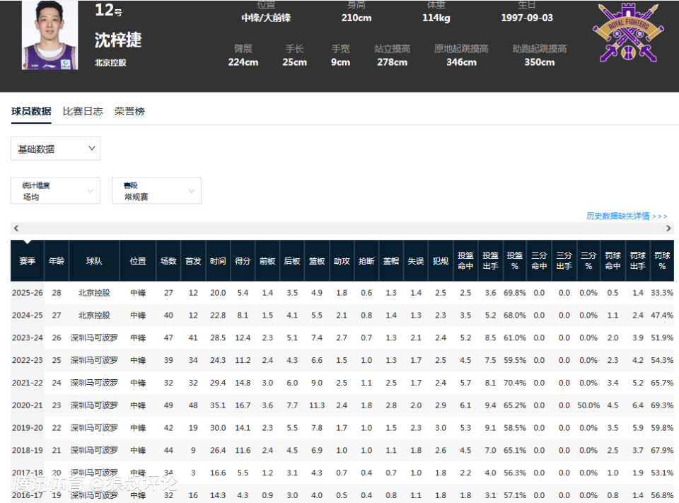
Task: Click the 助攻 column header
Action: pyautogui.click(x=342, y=261)
